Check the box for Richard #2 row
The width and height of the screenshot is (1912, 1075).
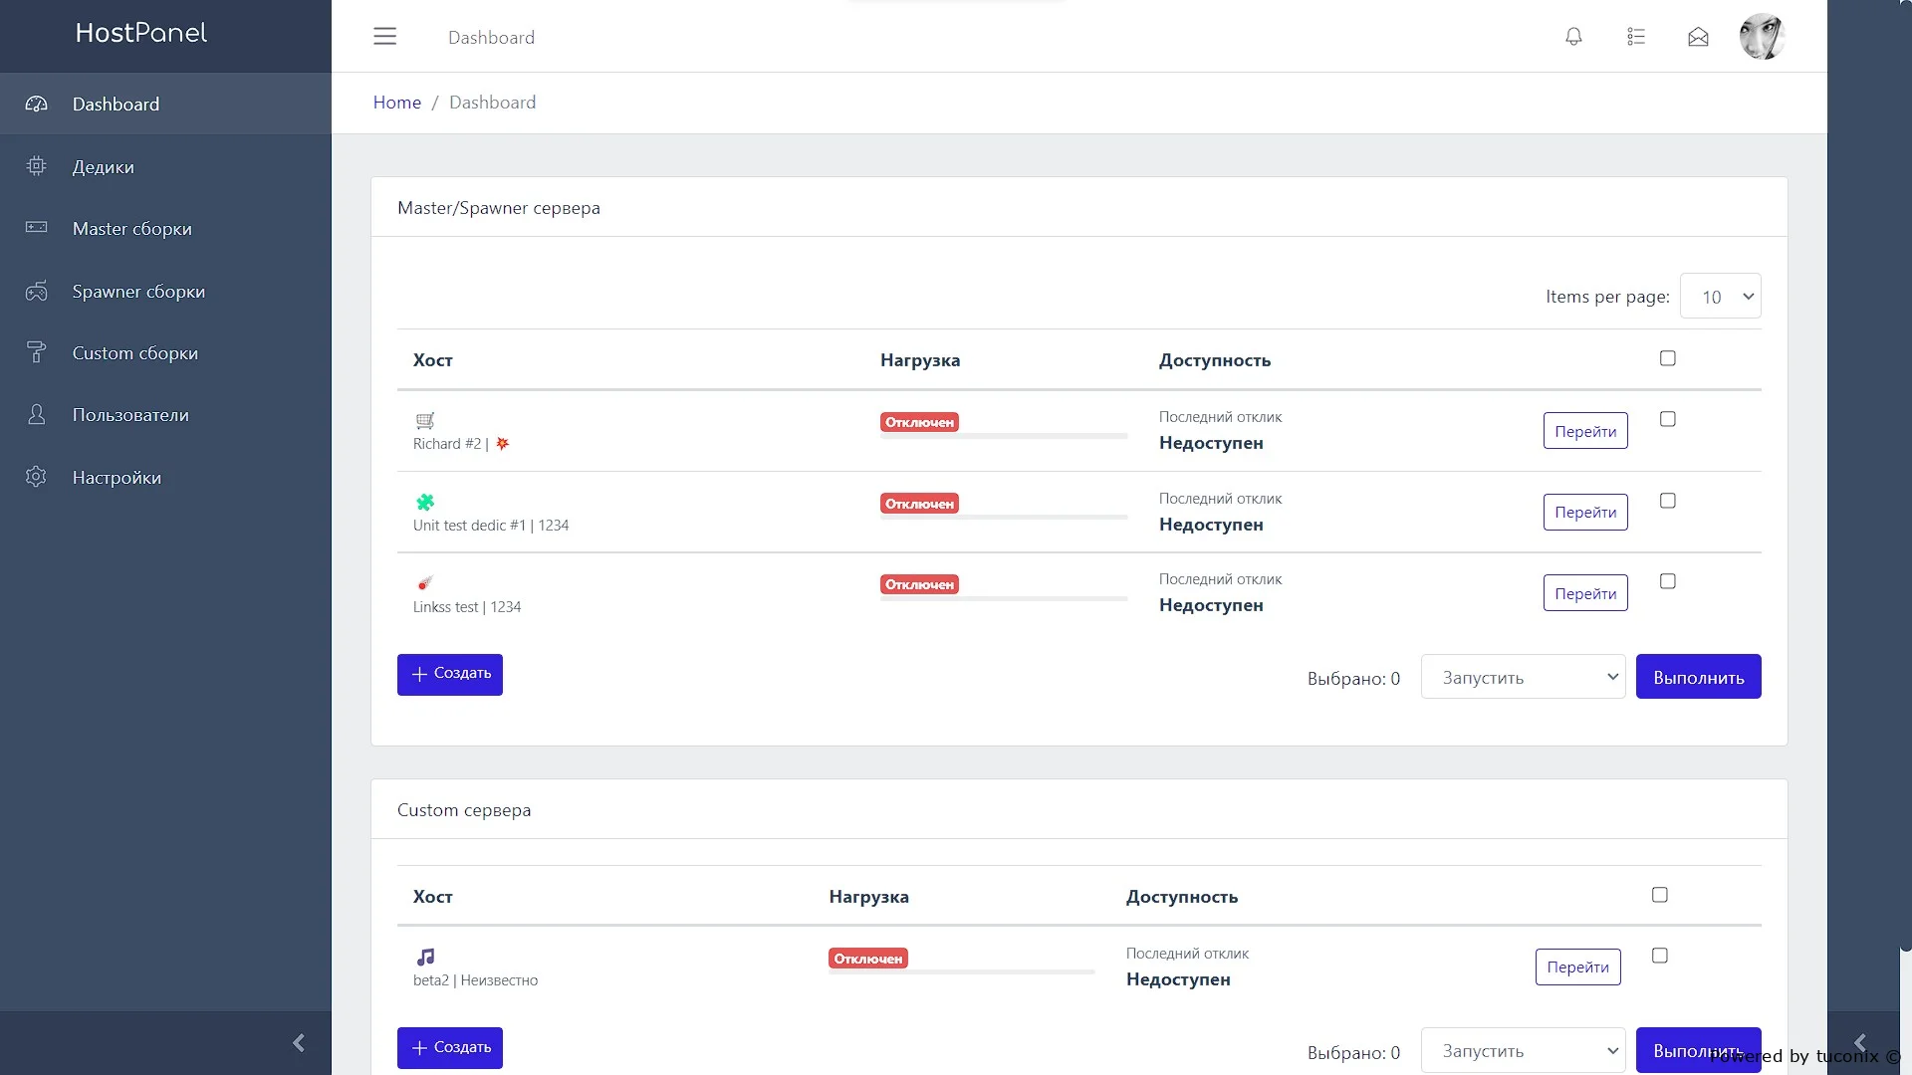click(x=1668, y=419)
